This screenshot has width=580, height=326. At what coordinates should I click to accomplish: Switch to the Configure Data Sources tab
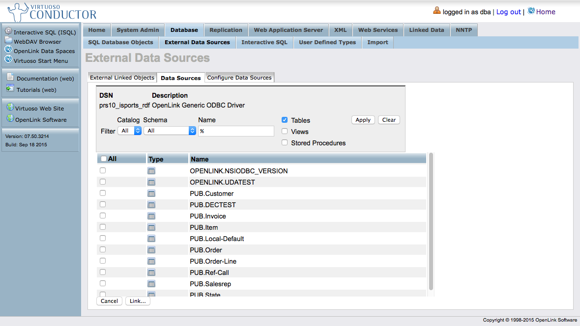click(x=239, y=78)
